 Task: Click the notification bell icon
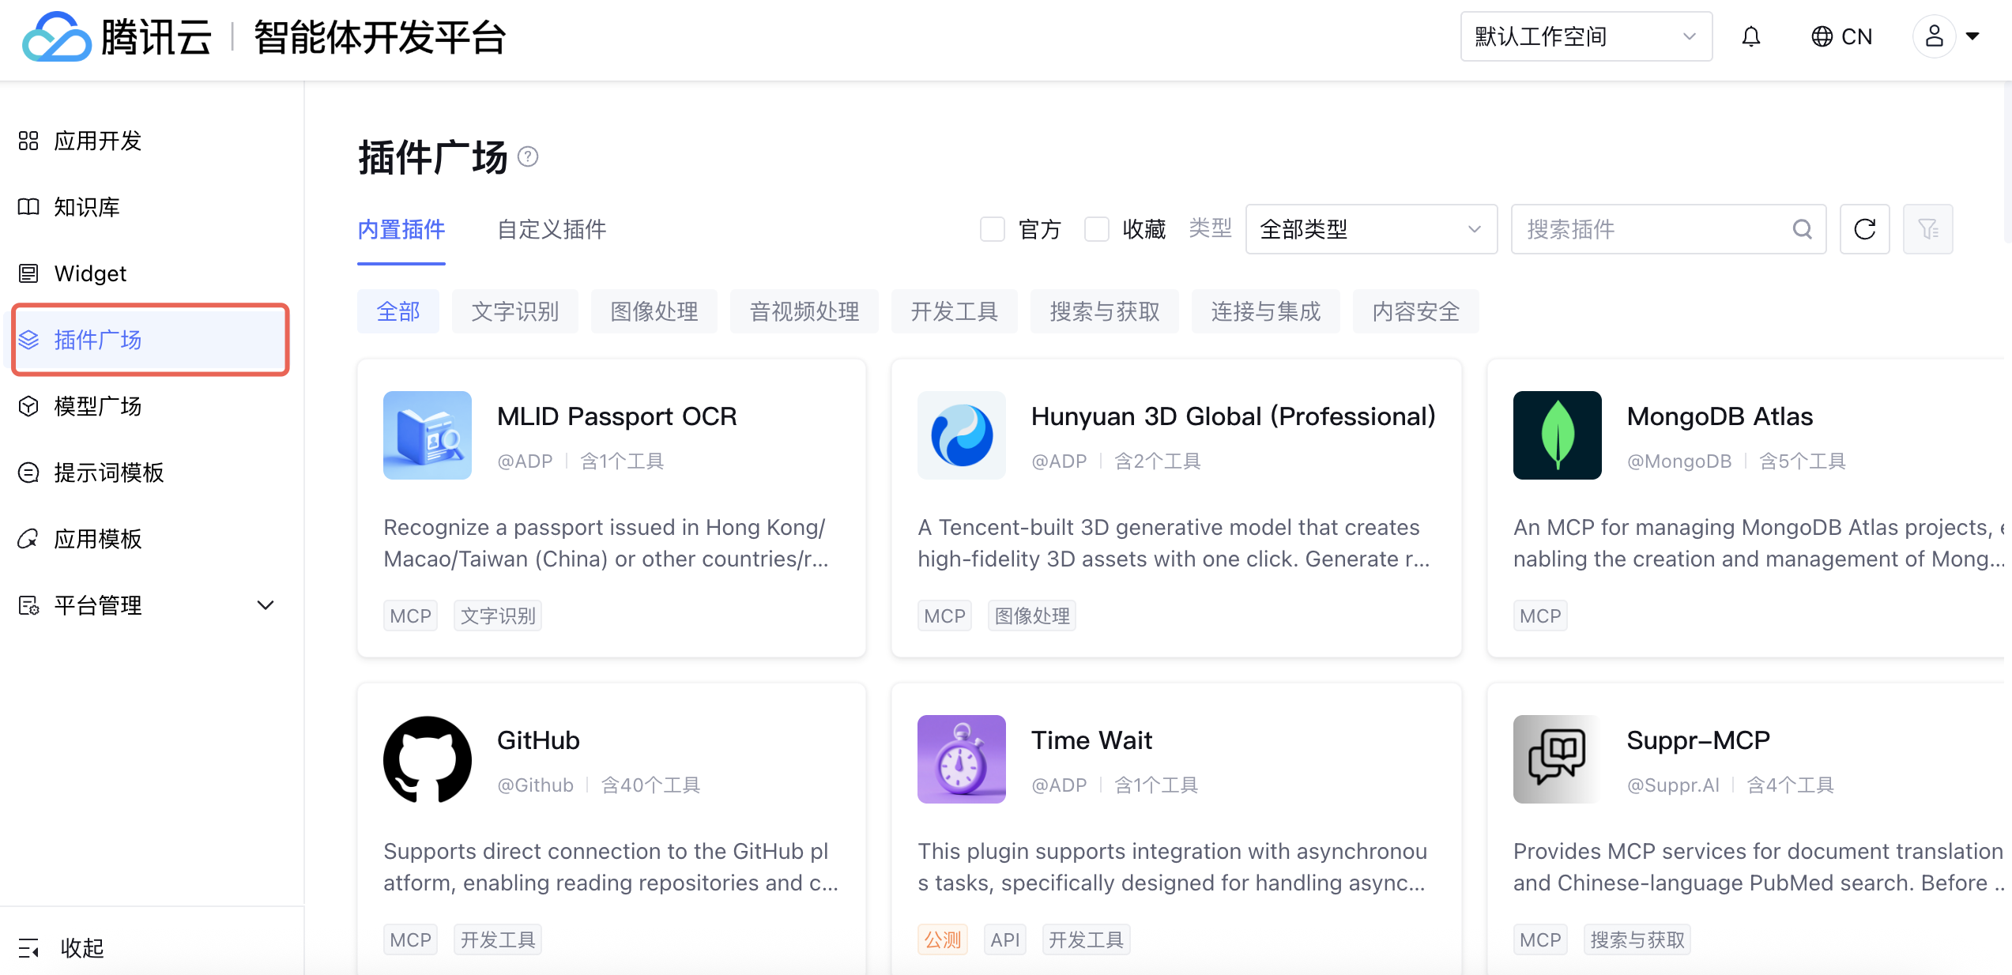pos(1751,37)
